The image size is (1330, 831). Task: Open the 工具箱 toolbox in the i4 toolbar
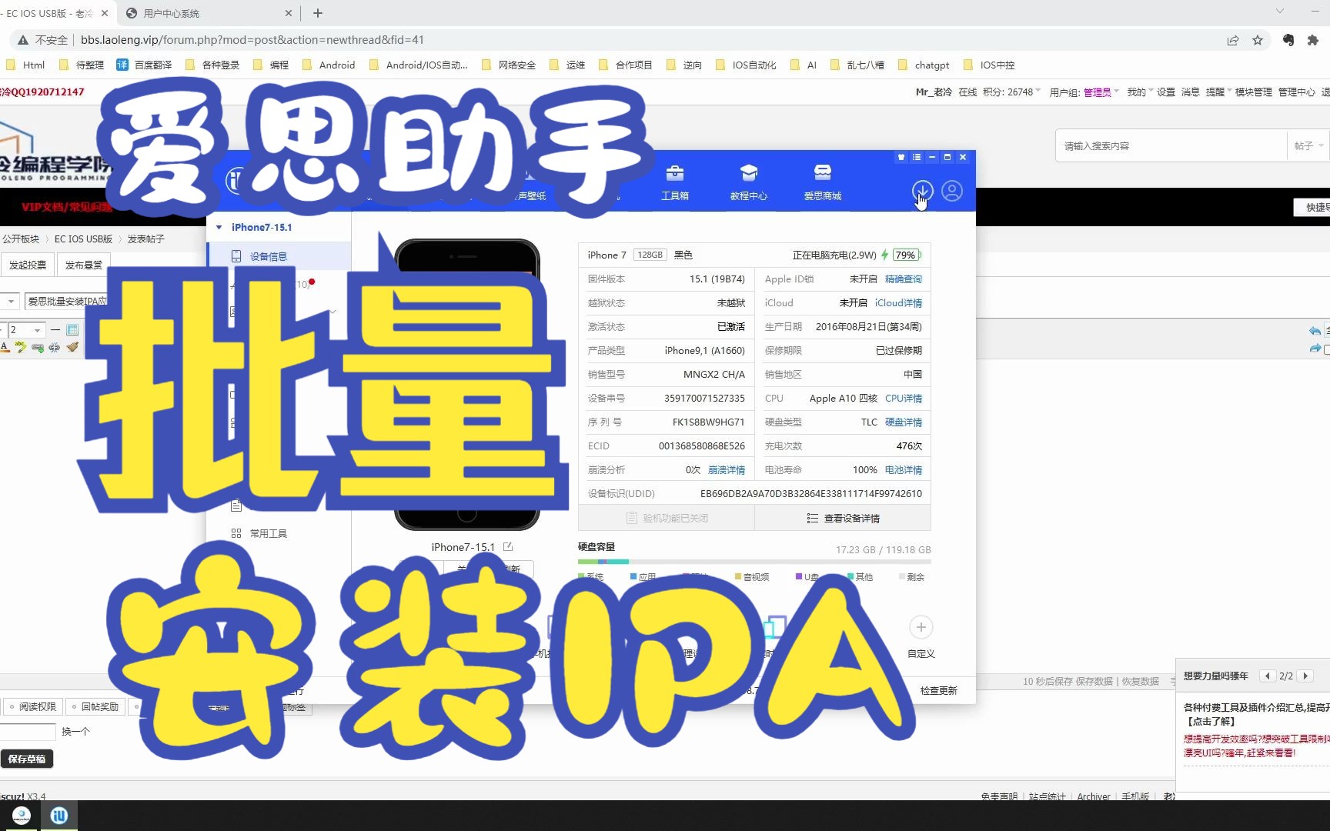pos(674,182)
